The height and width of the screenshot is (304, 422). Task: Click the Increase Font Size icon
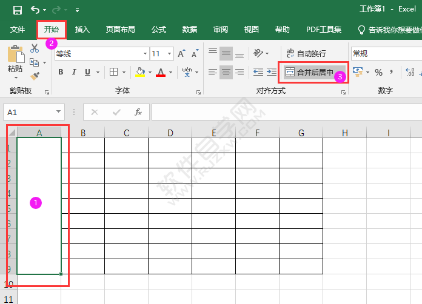pos(182,53)
